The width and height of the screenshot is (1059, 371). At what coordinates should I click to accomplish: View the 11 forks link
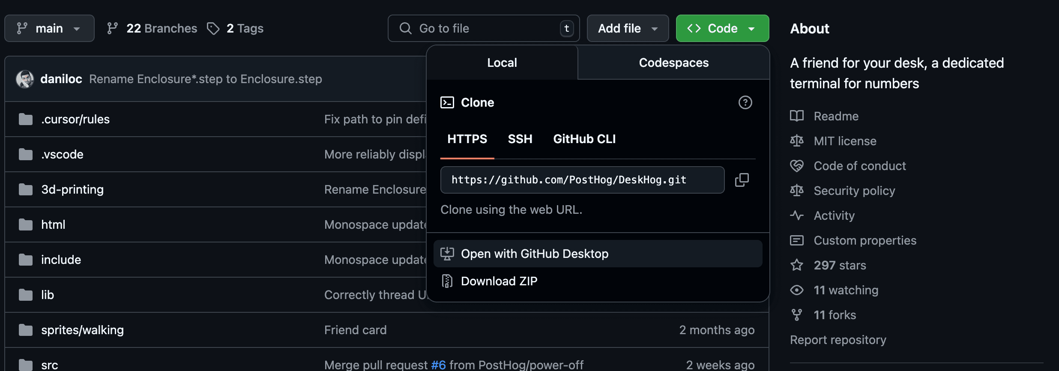click(x=835, y=315)
